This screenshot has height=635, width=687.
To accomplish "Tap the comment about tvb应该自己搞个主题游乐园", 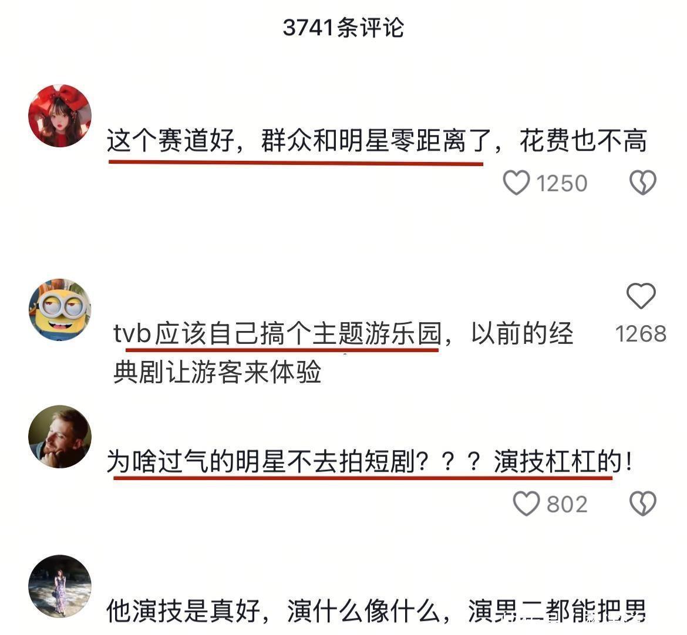I will click(343, 353).
